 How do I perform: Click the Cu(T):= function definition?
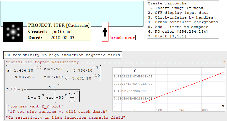tap(43, 93)
